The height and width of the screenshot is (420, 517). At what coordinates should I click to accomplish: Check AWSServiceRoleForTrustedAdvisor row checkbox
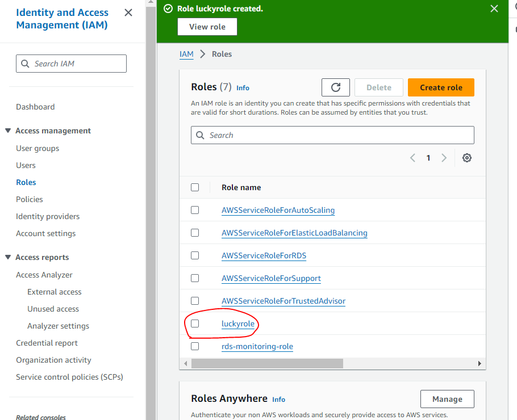point(195,301)
